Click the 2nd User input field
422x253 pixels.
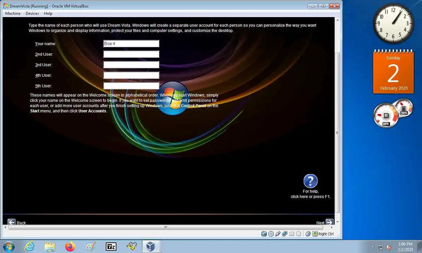(x=131, y=54)
